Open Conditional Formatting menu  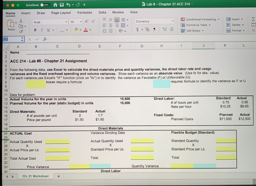click(x=200, y=19)
